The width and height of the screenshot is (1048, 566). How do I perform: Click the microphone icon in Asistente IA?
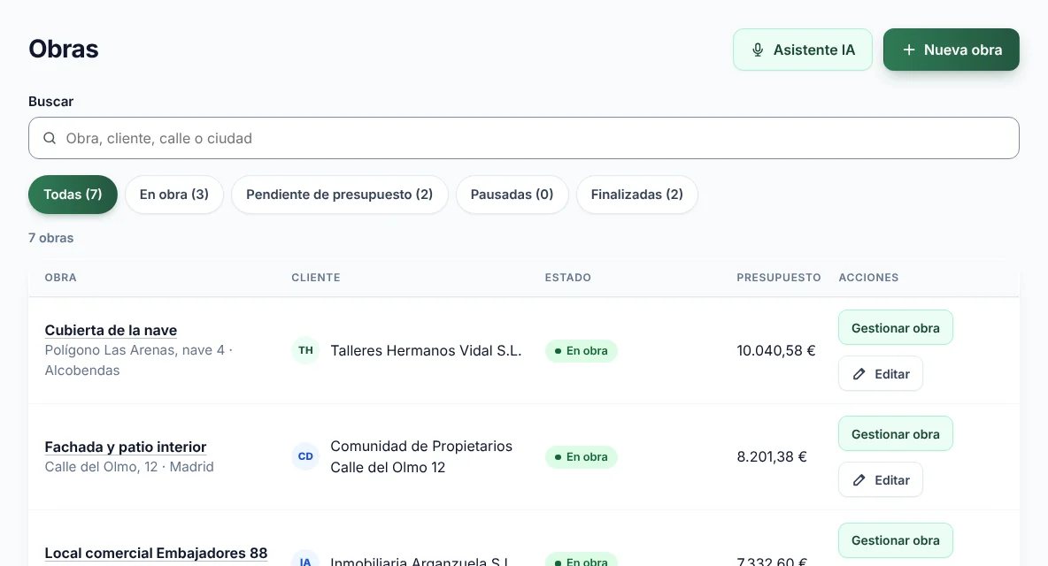pos(758,50)
